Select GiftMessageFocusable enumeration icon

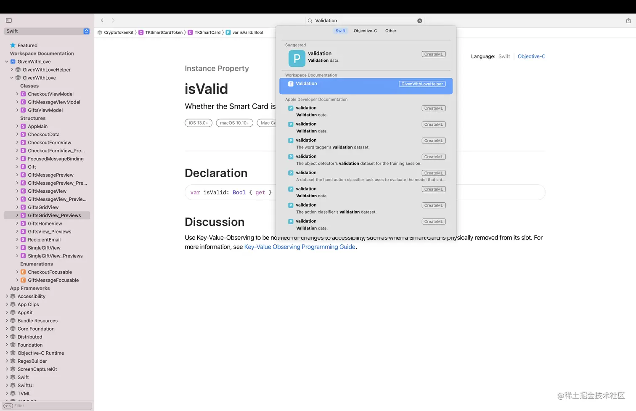(23, 280)
